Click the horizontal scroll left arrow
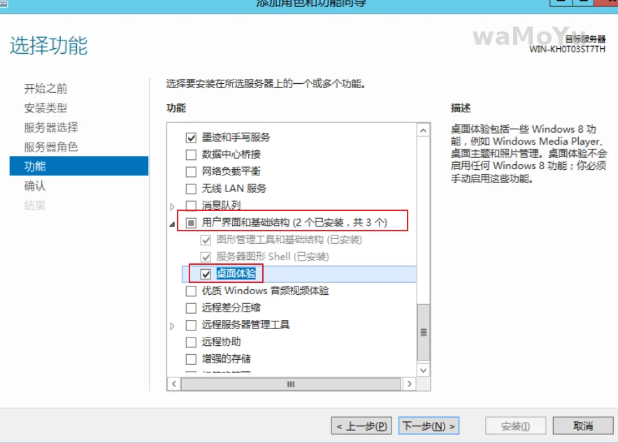 coord(174,384)
